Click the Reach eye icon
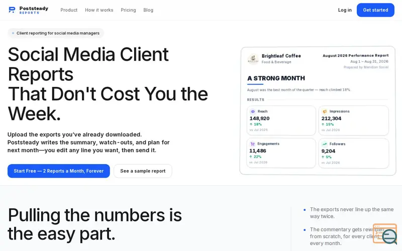The width and height of the screenshot is (402, 251). (253, 111)
